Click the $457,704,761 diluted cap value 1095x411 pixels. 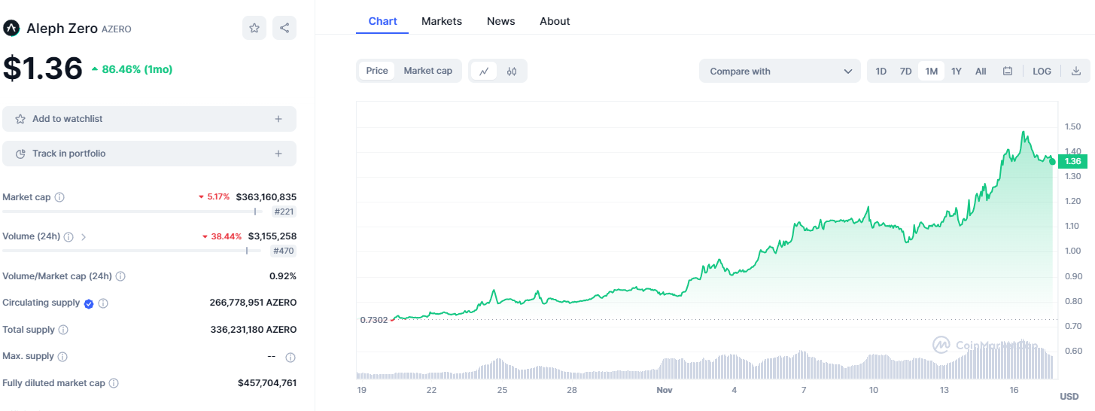tap(267, 383)
